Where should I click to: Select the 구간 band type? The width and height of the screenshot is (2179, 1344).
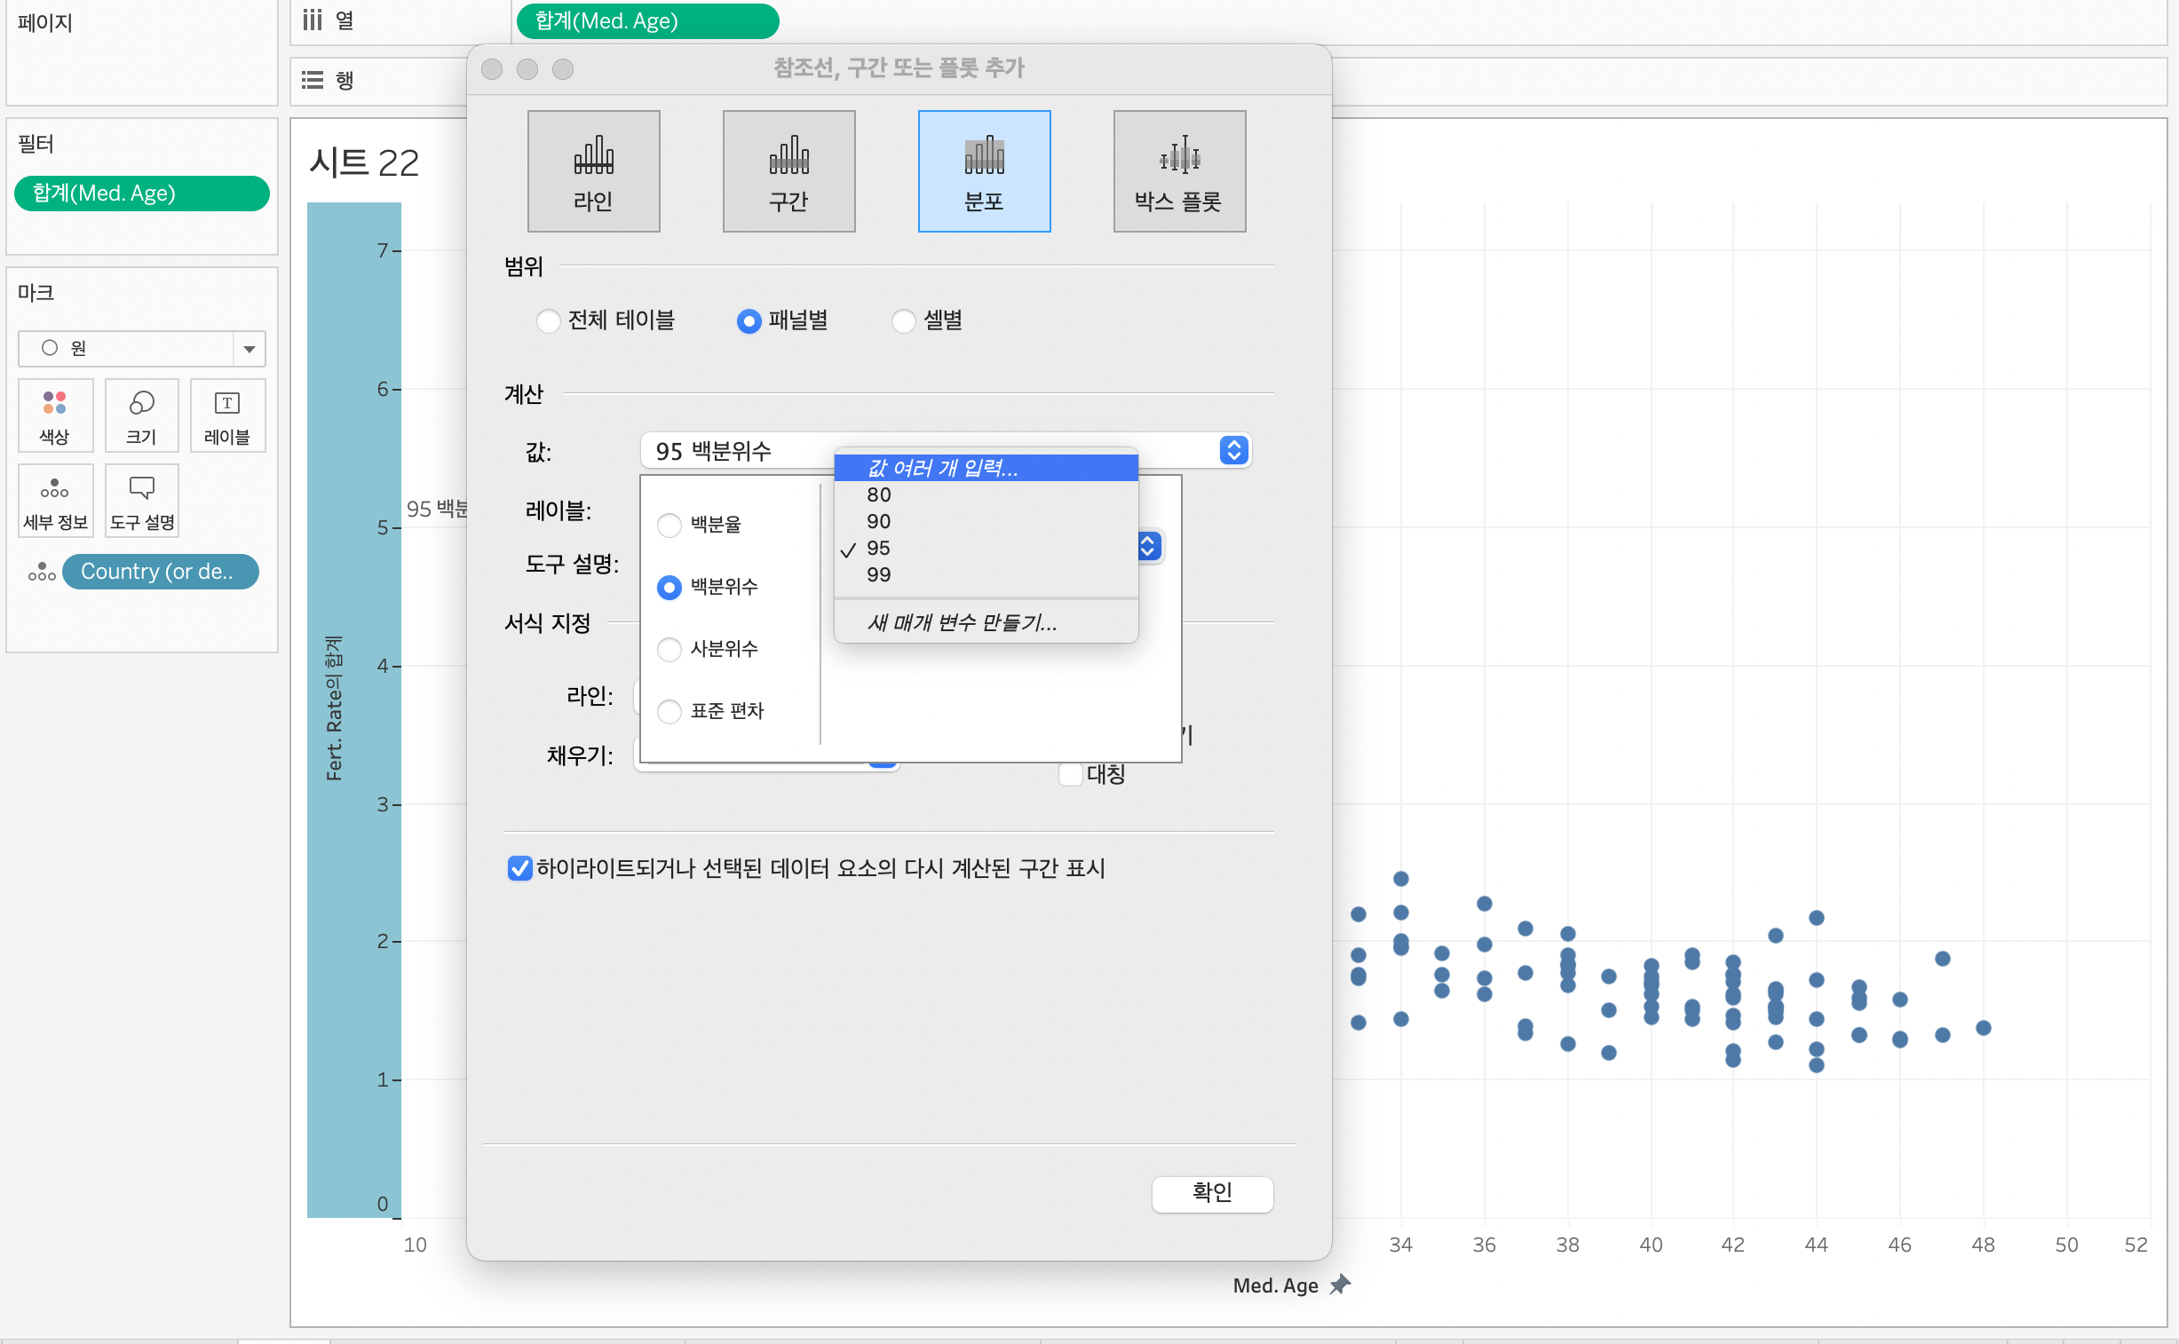click(788, 170)
